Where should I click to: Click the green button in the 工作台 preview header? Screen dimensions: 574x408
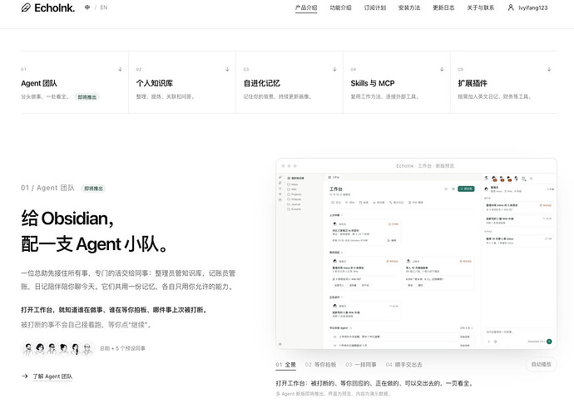click(x=466, y=189)
